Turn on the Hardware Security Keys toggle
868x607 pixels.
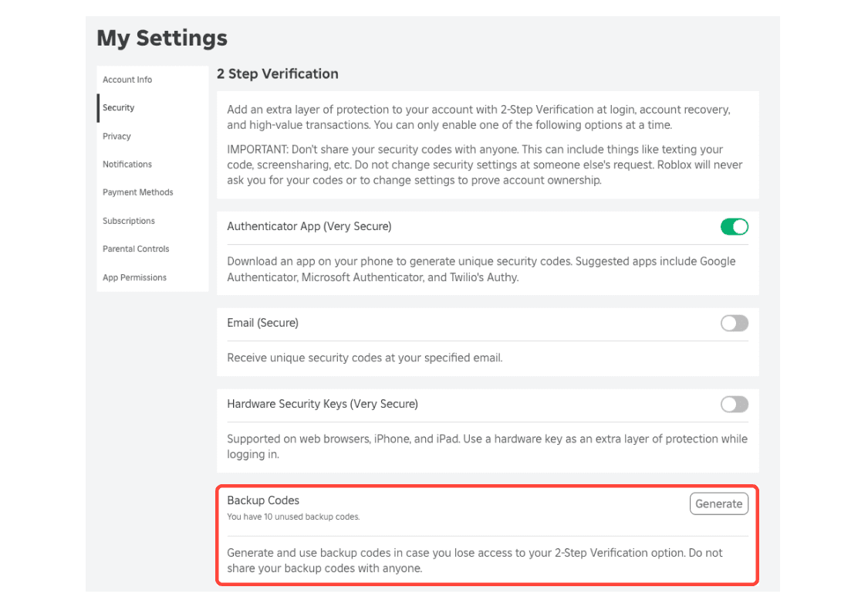(734, 404)
